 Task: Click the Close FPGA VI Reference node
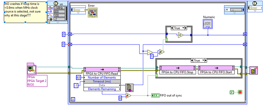(254, 70)
